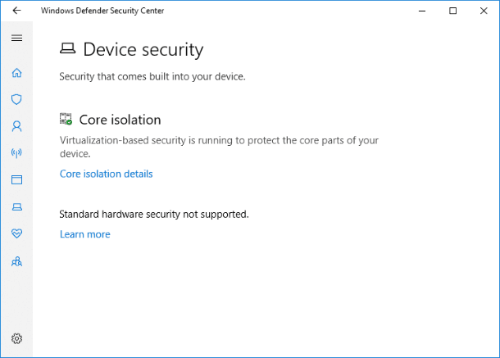Click the Learn more link

[x=84, y=234]
